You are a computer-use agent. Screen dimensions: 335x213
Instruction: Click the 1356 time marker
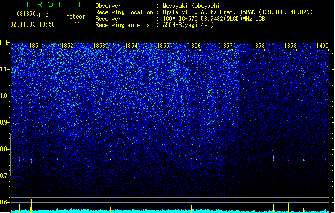tap(194, 46)
